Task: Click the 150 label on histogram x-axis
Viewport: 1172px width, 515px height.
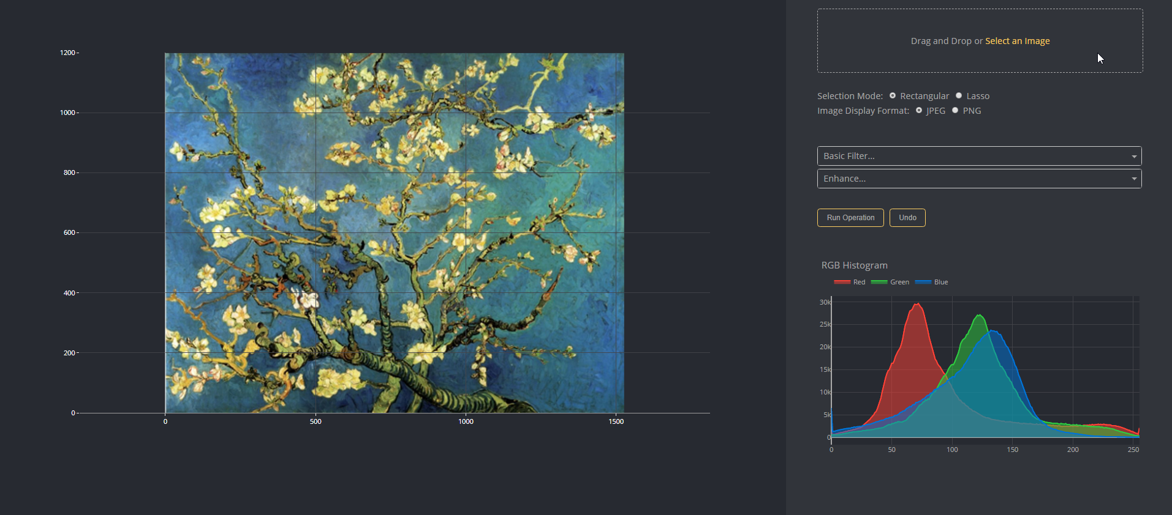Action: pyautogui.click(x=1013, y=450)
